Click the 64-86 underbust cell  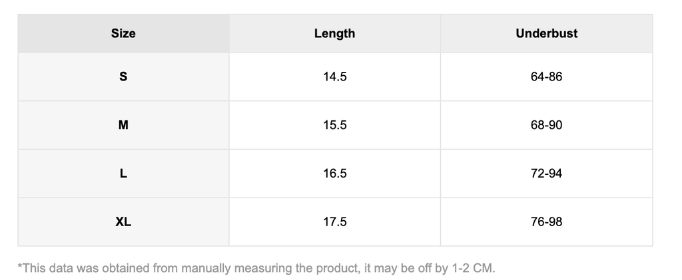[546, 76]
